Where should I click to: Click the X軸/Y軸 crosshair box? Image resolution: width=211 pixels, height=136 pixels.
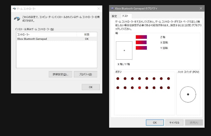pyautogui.click(x=124, y=50)
